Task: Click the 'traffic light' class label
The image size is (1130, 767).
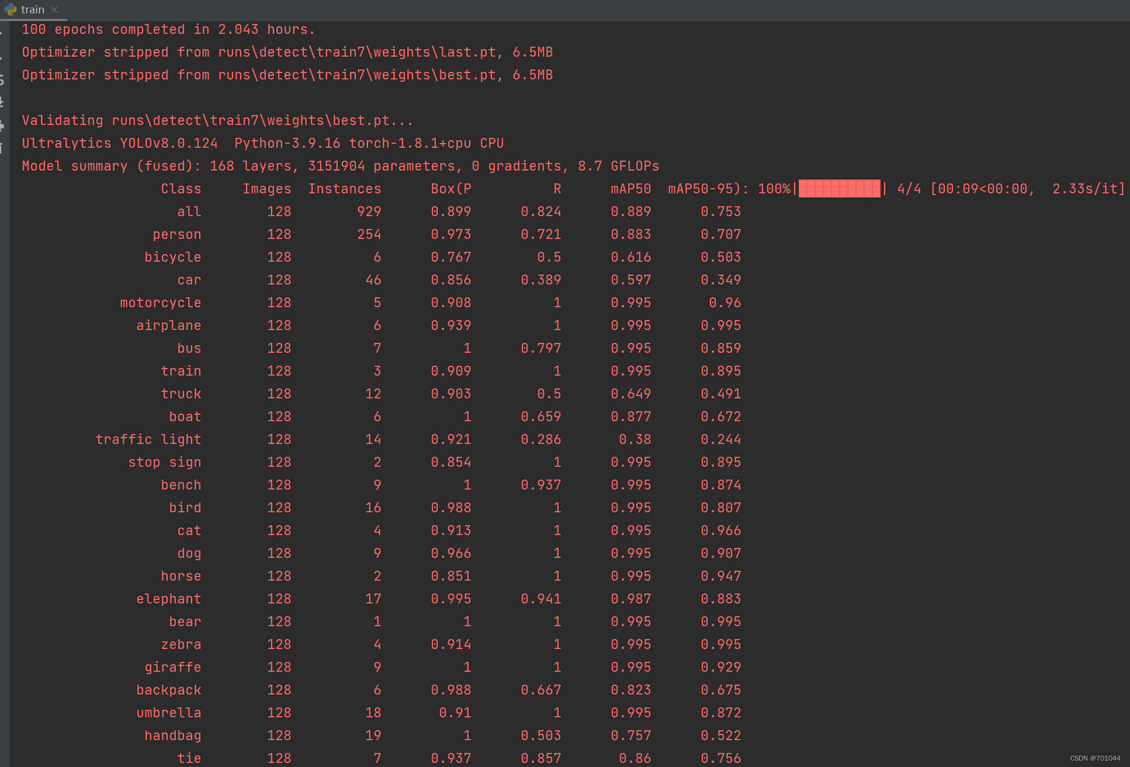Action: click(x=148, y=439)
